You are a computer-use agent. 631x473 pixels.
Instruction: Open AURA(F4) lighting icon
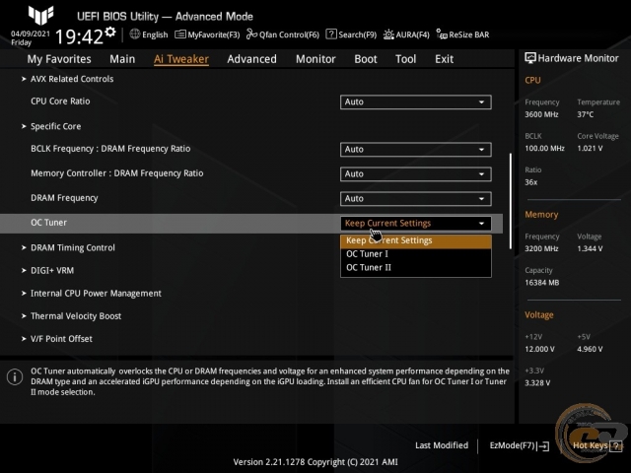388,34
